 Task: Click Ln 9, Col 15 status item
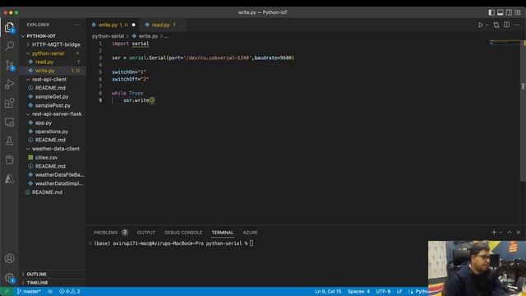[x=328, y=291]
